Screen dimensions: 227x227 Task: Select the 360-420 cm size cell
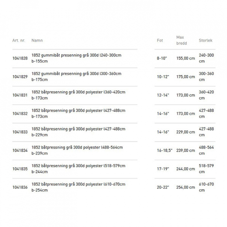pyautogui.click(x=206, y=95)
